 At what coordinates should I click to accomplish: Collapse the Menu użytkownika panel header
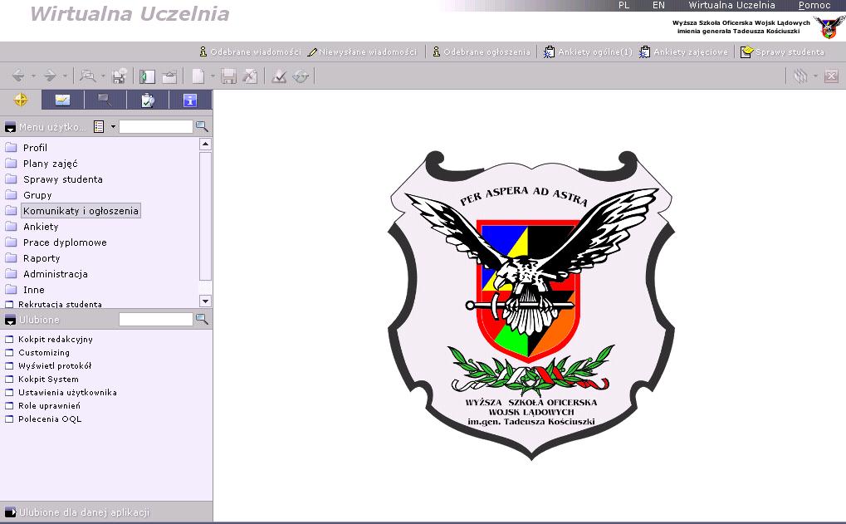pyautogui.click(x=10, y=127)
